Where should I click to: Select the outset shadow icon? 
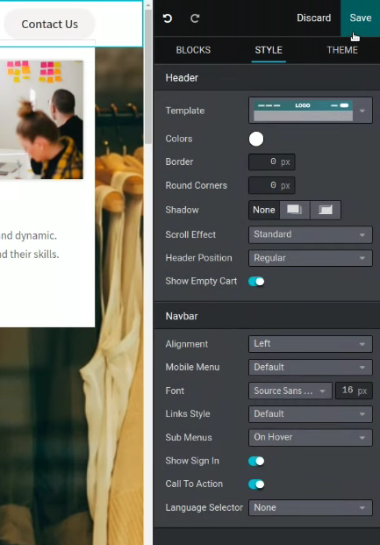pyautogui.click(x=295, y=210)
